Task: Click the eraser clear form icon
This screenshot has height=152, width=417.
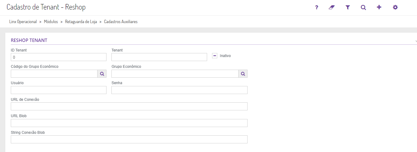Action: (x=332, y=7)
